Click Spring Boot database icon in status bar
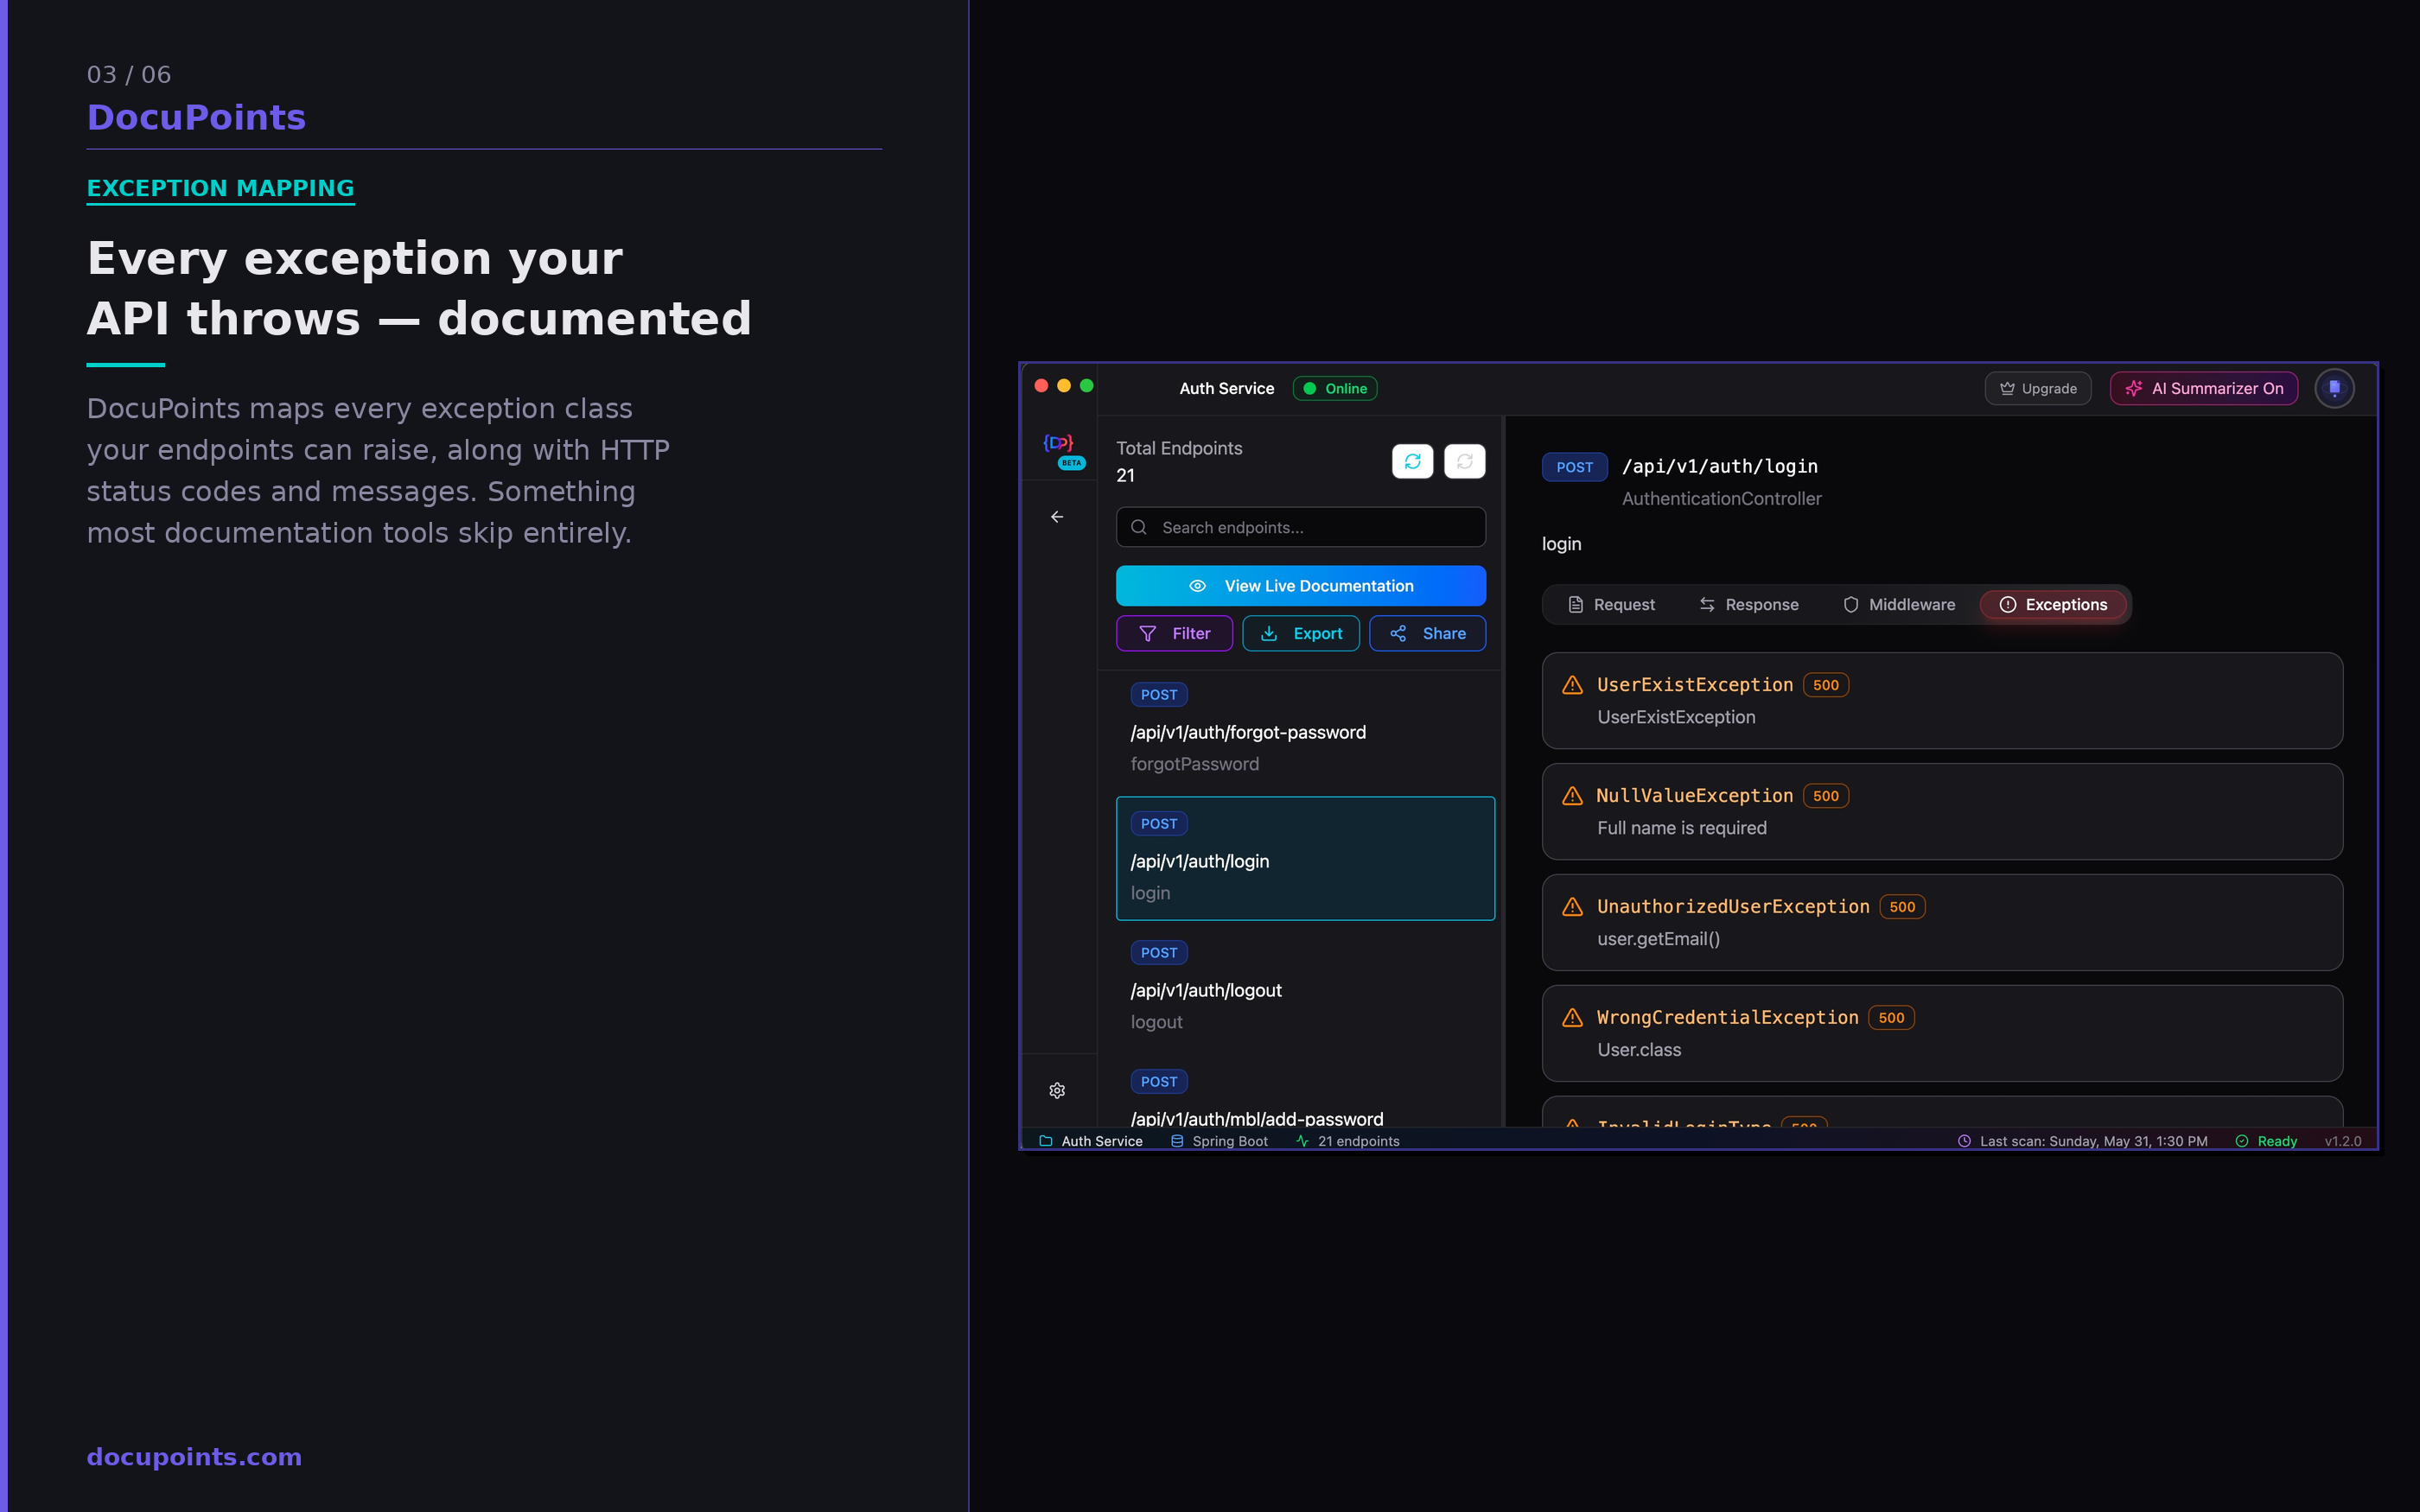2420x1512 pixels. [x=1177, y=1141]
